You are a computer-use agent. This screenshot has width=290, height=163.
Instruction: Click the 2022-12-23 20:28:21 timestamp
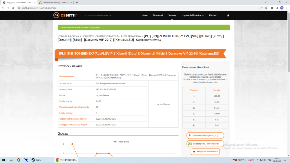(106, 119)
